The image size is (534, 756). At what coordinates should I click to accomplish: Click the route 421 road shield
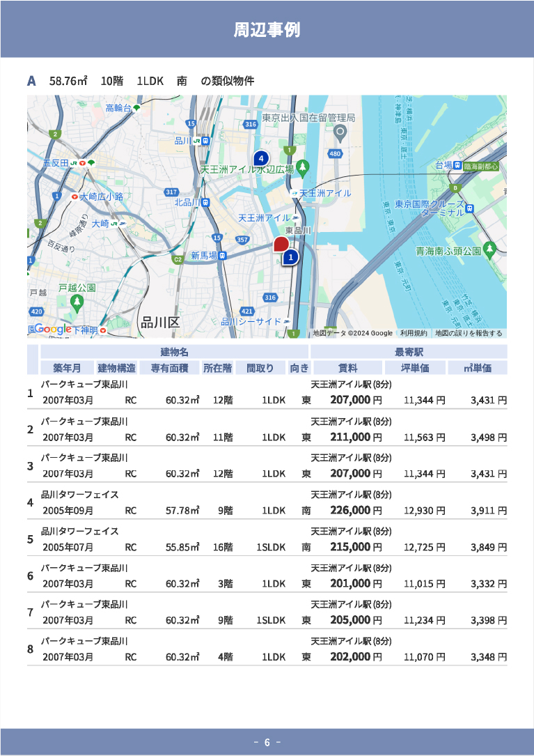tap(246, 311)
